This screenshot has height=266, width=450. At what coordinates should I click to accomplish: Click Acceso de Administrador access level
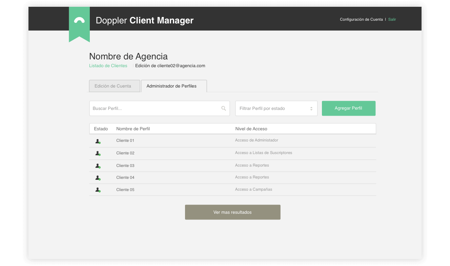point(257,140)
